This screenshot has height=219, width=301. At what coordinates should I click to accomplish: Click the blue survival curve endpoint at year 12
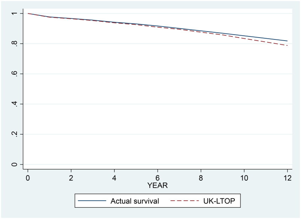tap(287, 41)
